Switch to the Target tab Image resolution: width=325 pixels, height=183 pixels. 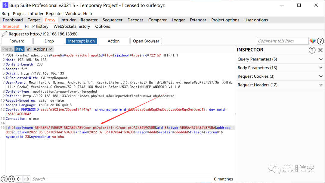pyautogui.click(x=34, y=20)
